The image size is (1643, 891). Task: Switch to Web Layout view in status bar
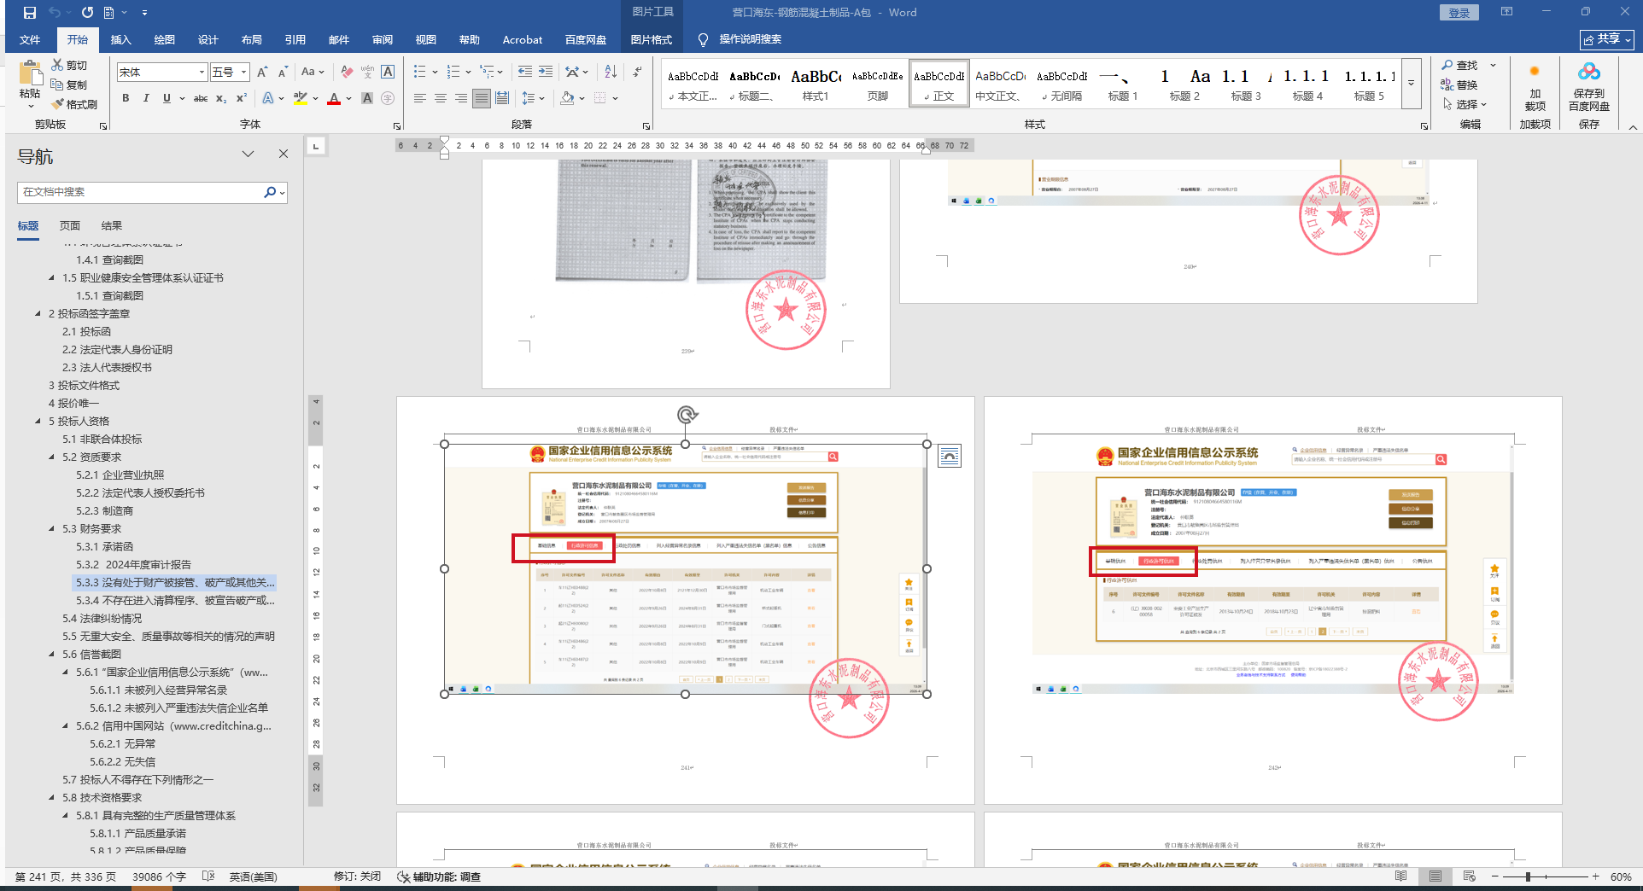coord(1470,876)
